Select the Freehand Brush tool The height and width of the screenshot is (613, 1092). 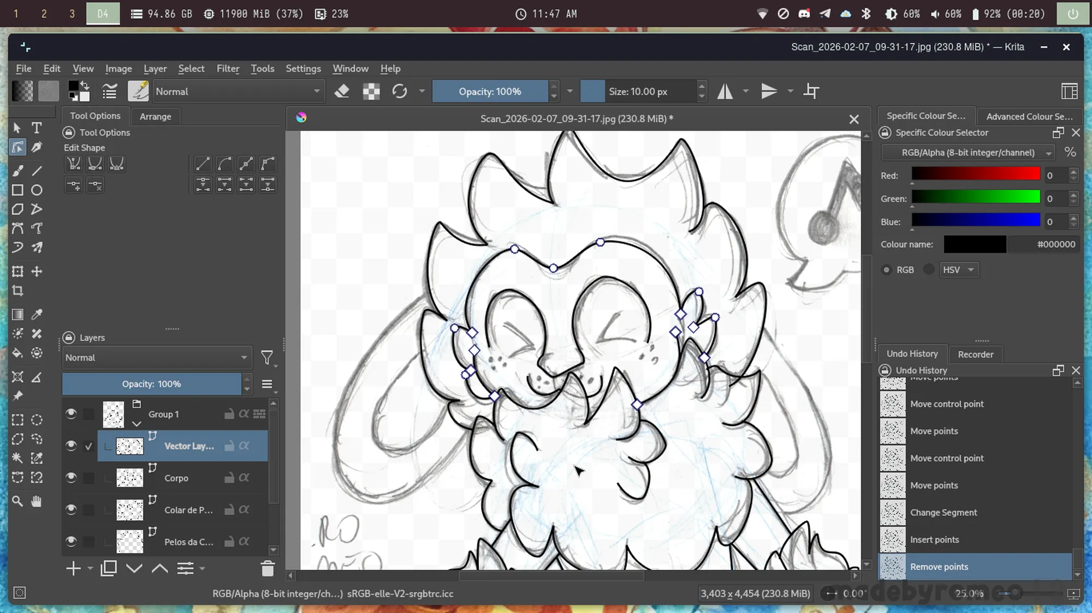pos(17,171)
